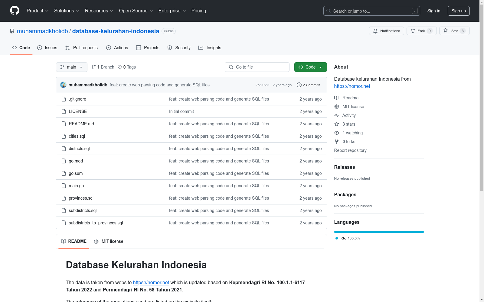Click the go.mod file icon
Viewport: 484px width, 302px height.
64,161
